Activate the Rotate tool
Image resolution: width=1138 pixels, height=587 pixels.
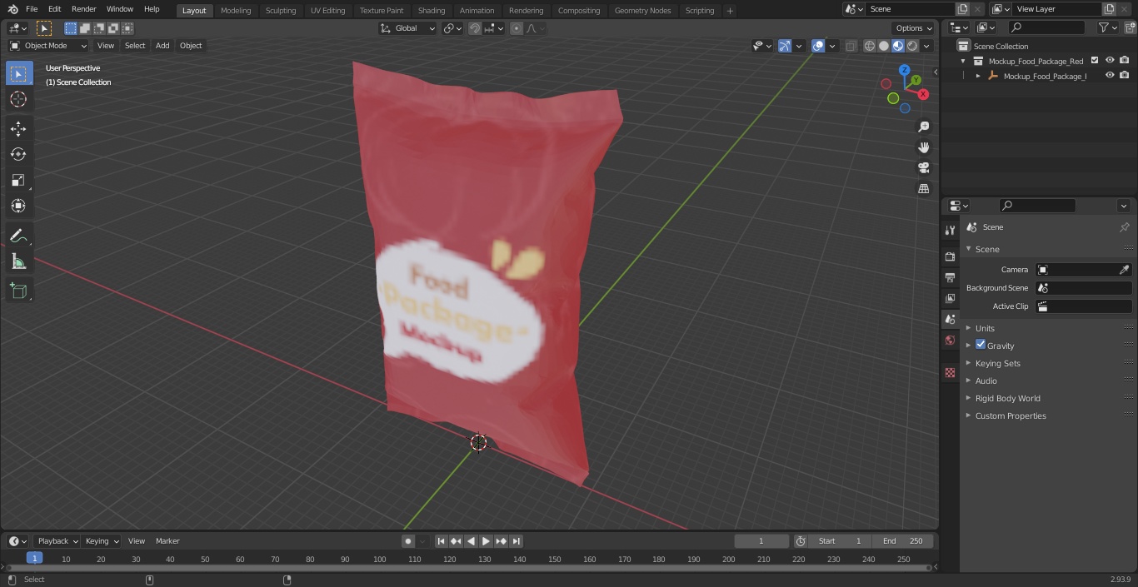coord(18,155)
